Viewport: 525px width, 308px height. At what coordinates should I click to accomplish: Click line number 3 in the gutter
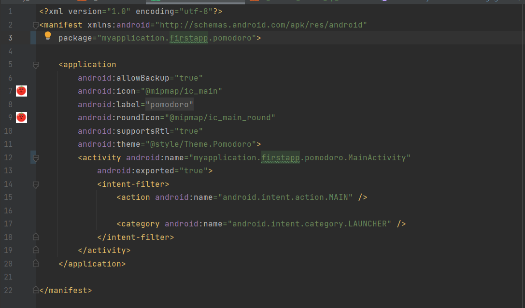pos(10,38)
